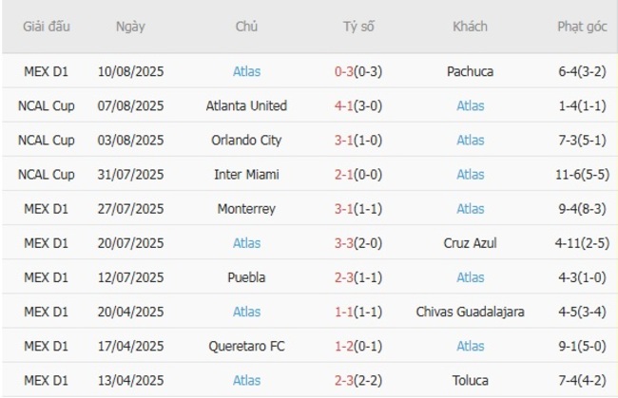Select Orlando City in home column
The width and height of the screenshot is (618, 398).
click(246, 140)
